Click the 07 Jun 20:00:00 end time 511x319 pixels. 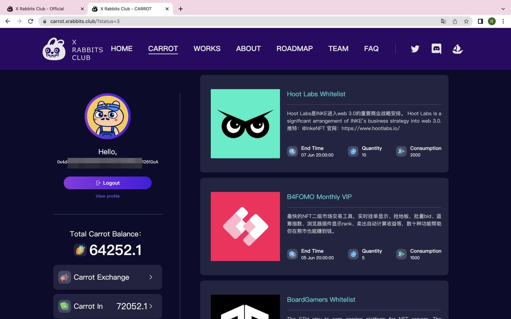coord(317,155)
